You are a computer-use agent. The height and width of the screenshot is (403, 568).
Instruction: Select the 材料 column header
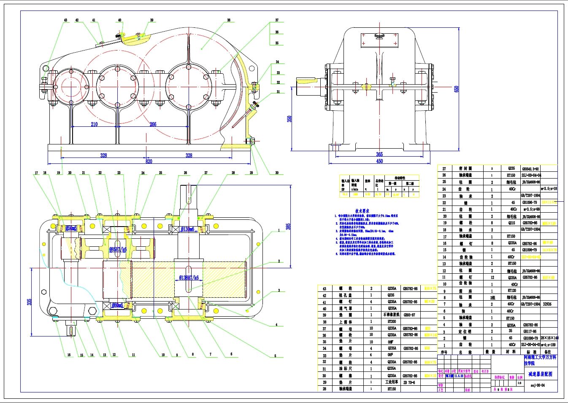pyautogui.click(x=511, y=352)
